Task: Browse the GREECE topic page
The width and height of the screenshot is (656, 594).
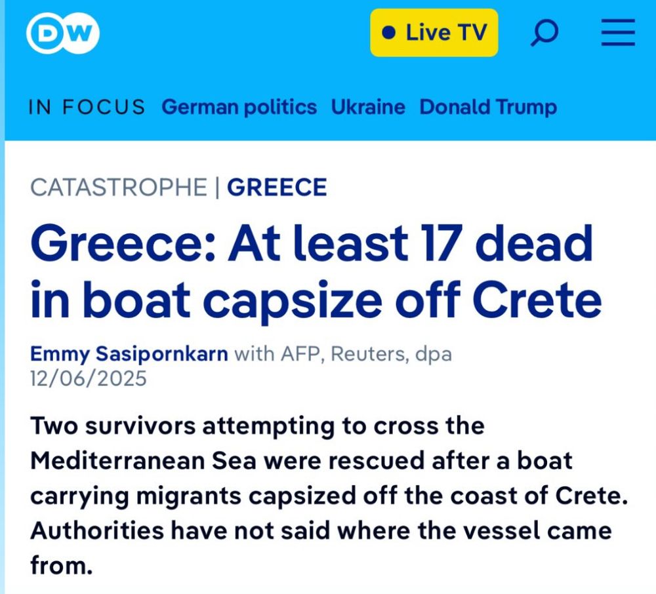Action: coord(277,188)
